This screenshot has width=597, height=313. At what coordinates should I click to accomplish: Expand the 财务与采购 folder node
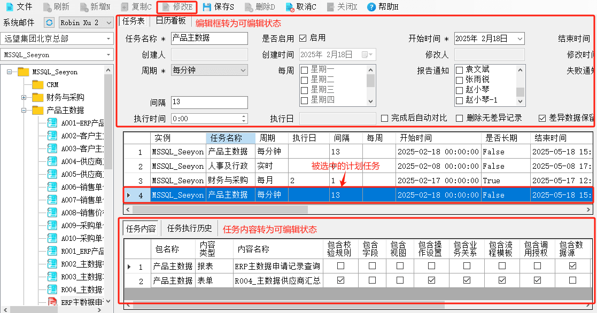coord(24,97)
